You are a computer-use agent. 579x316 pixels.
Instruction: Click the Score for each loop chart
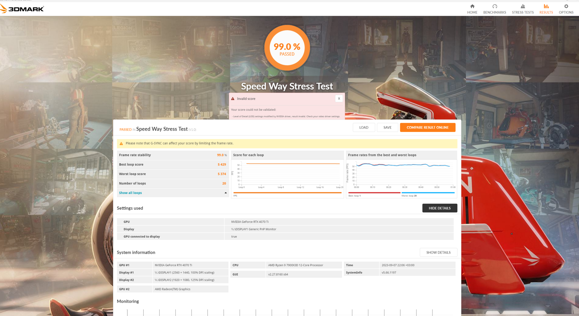(287, 178)
